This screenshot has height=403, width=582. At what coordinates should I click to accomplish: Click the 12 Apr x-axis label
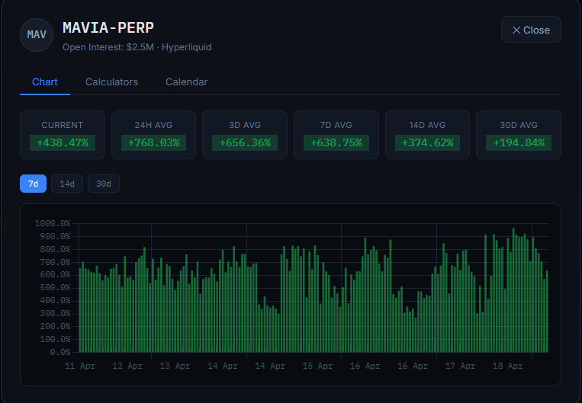coord(127,366)
